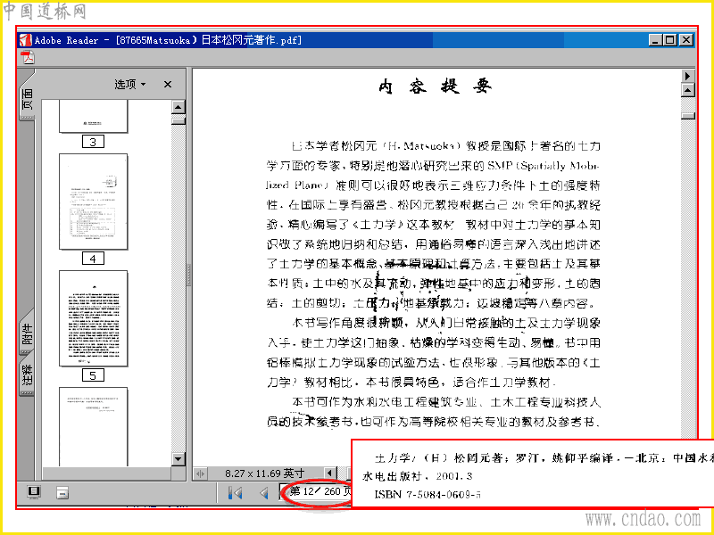The width and height of the screenshot is (714, 535).
Task: Click the hide toolbars icon in the status bar
Action: pyautogui.click(x=62, y=492)
